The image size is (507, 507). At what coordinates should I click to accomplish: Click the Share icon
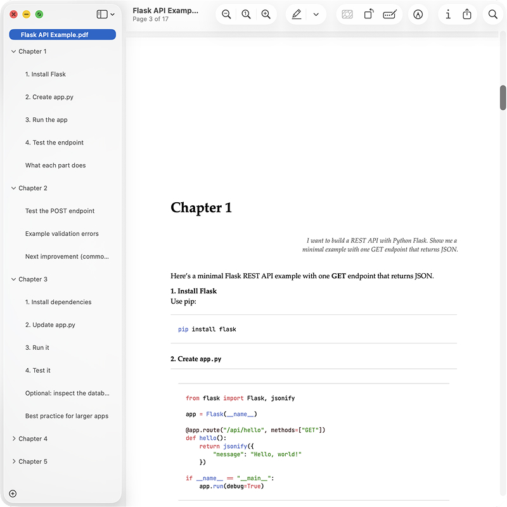click(467, 14)
